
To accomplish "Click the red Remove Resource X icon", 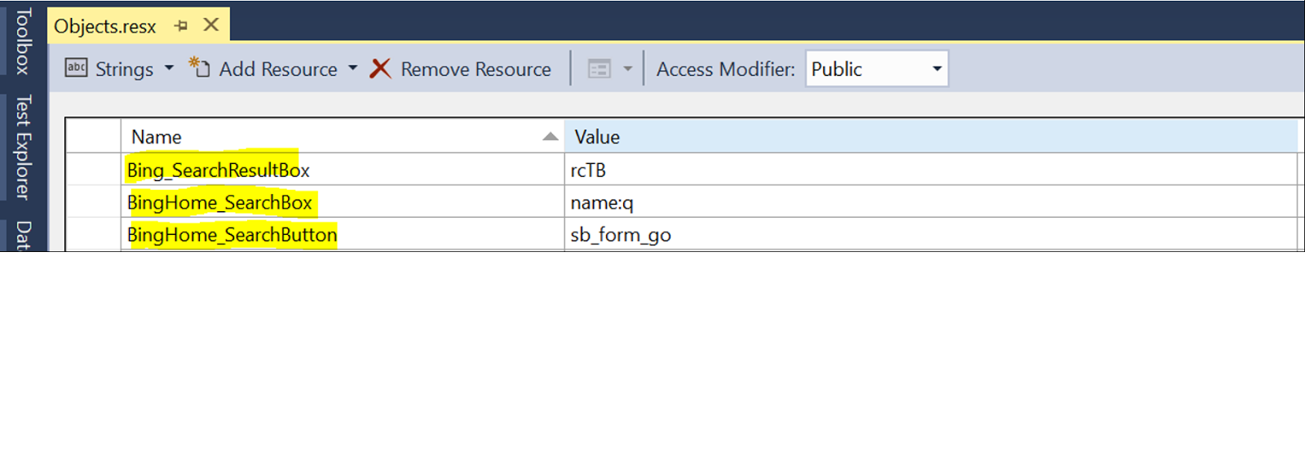I will (x=380, y=68).
